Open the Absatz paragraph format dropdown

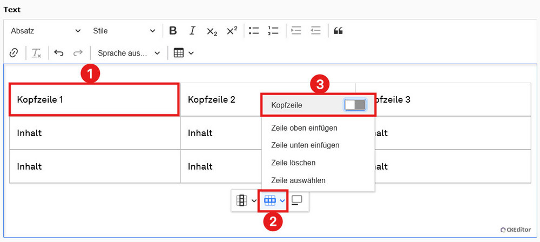point(45,31)
